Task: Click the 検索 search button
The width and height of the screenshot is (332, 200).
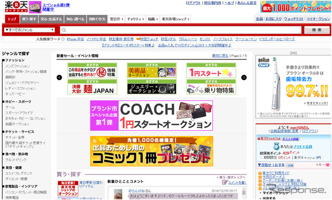Action: 317,30
